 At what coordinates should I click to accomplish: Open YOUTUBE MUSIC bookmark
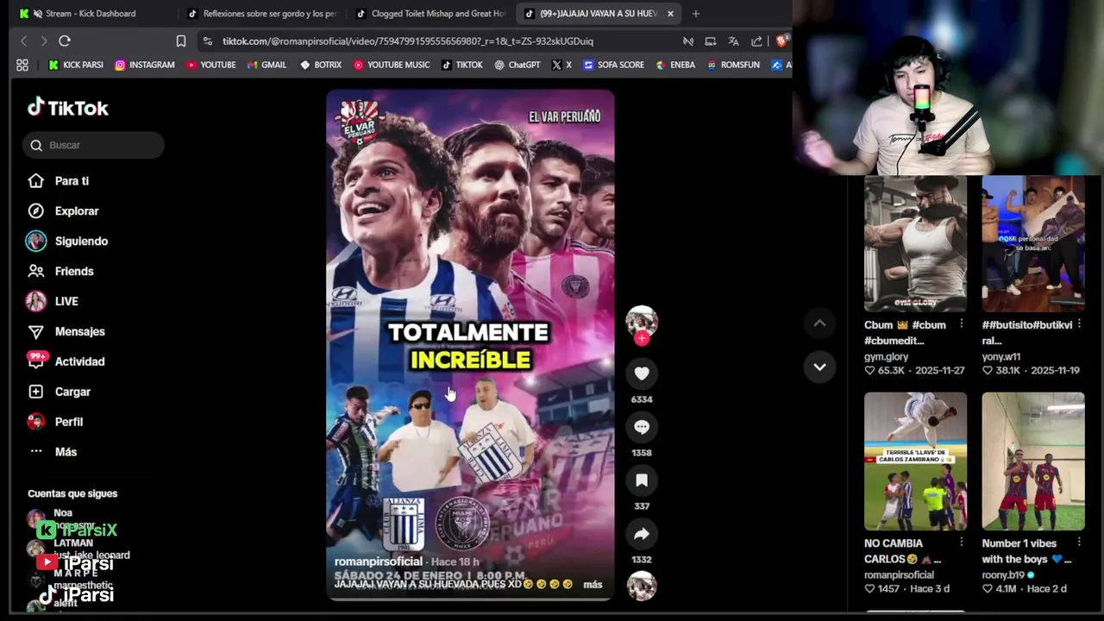pyautogui.click(x=392, y=65)
